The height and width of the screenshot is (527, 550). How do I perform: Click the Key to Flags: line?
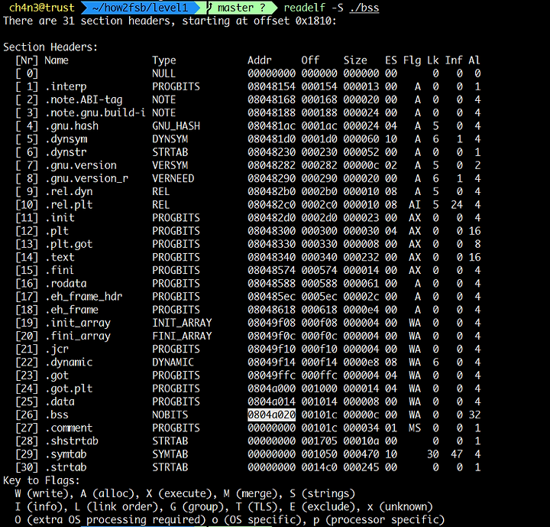click(x=42, y=480)
